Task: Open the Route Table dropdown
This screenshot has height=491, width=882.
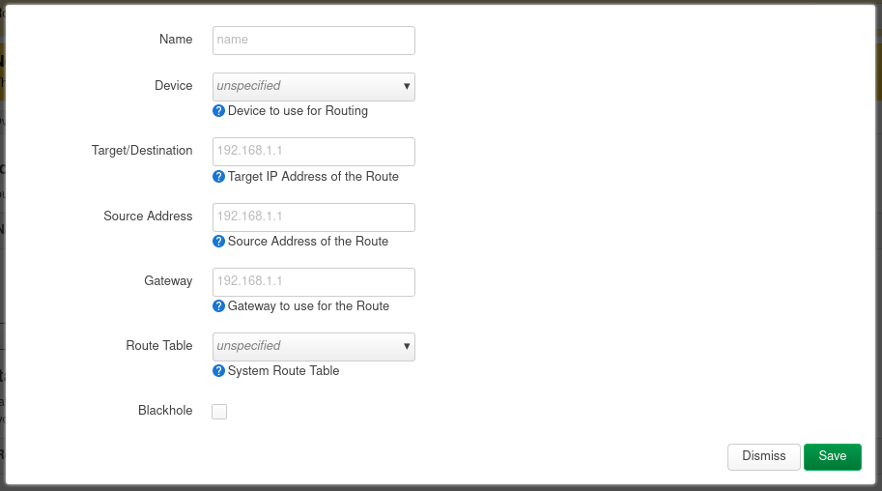Action: click(x=314, y=347)
